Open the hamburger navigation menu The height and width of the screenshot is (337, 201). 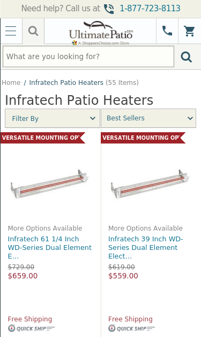tap(11, 31)
